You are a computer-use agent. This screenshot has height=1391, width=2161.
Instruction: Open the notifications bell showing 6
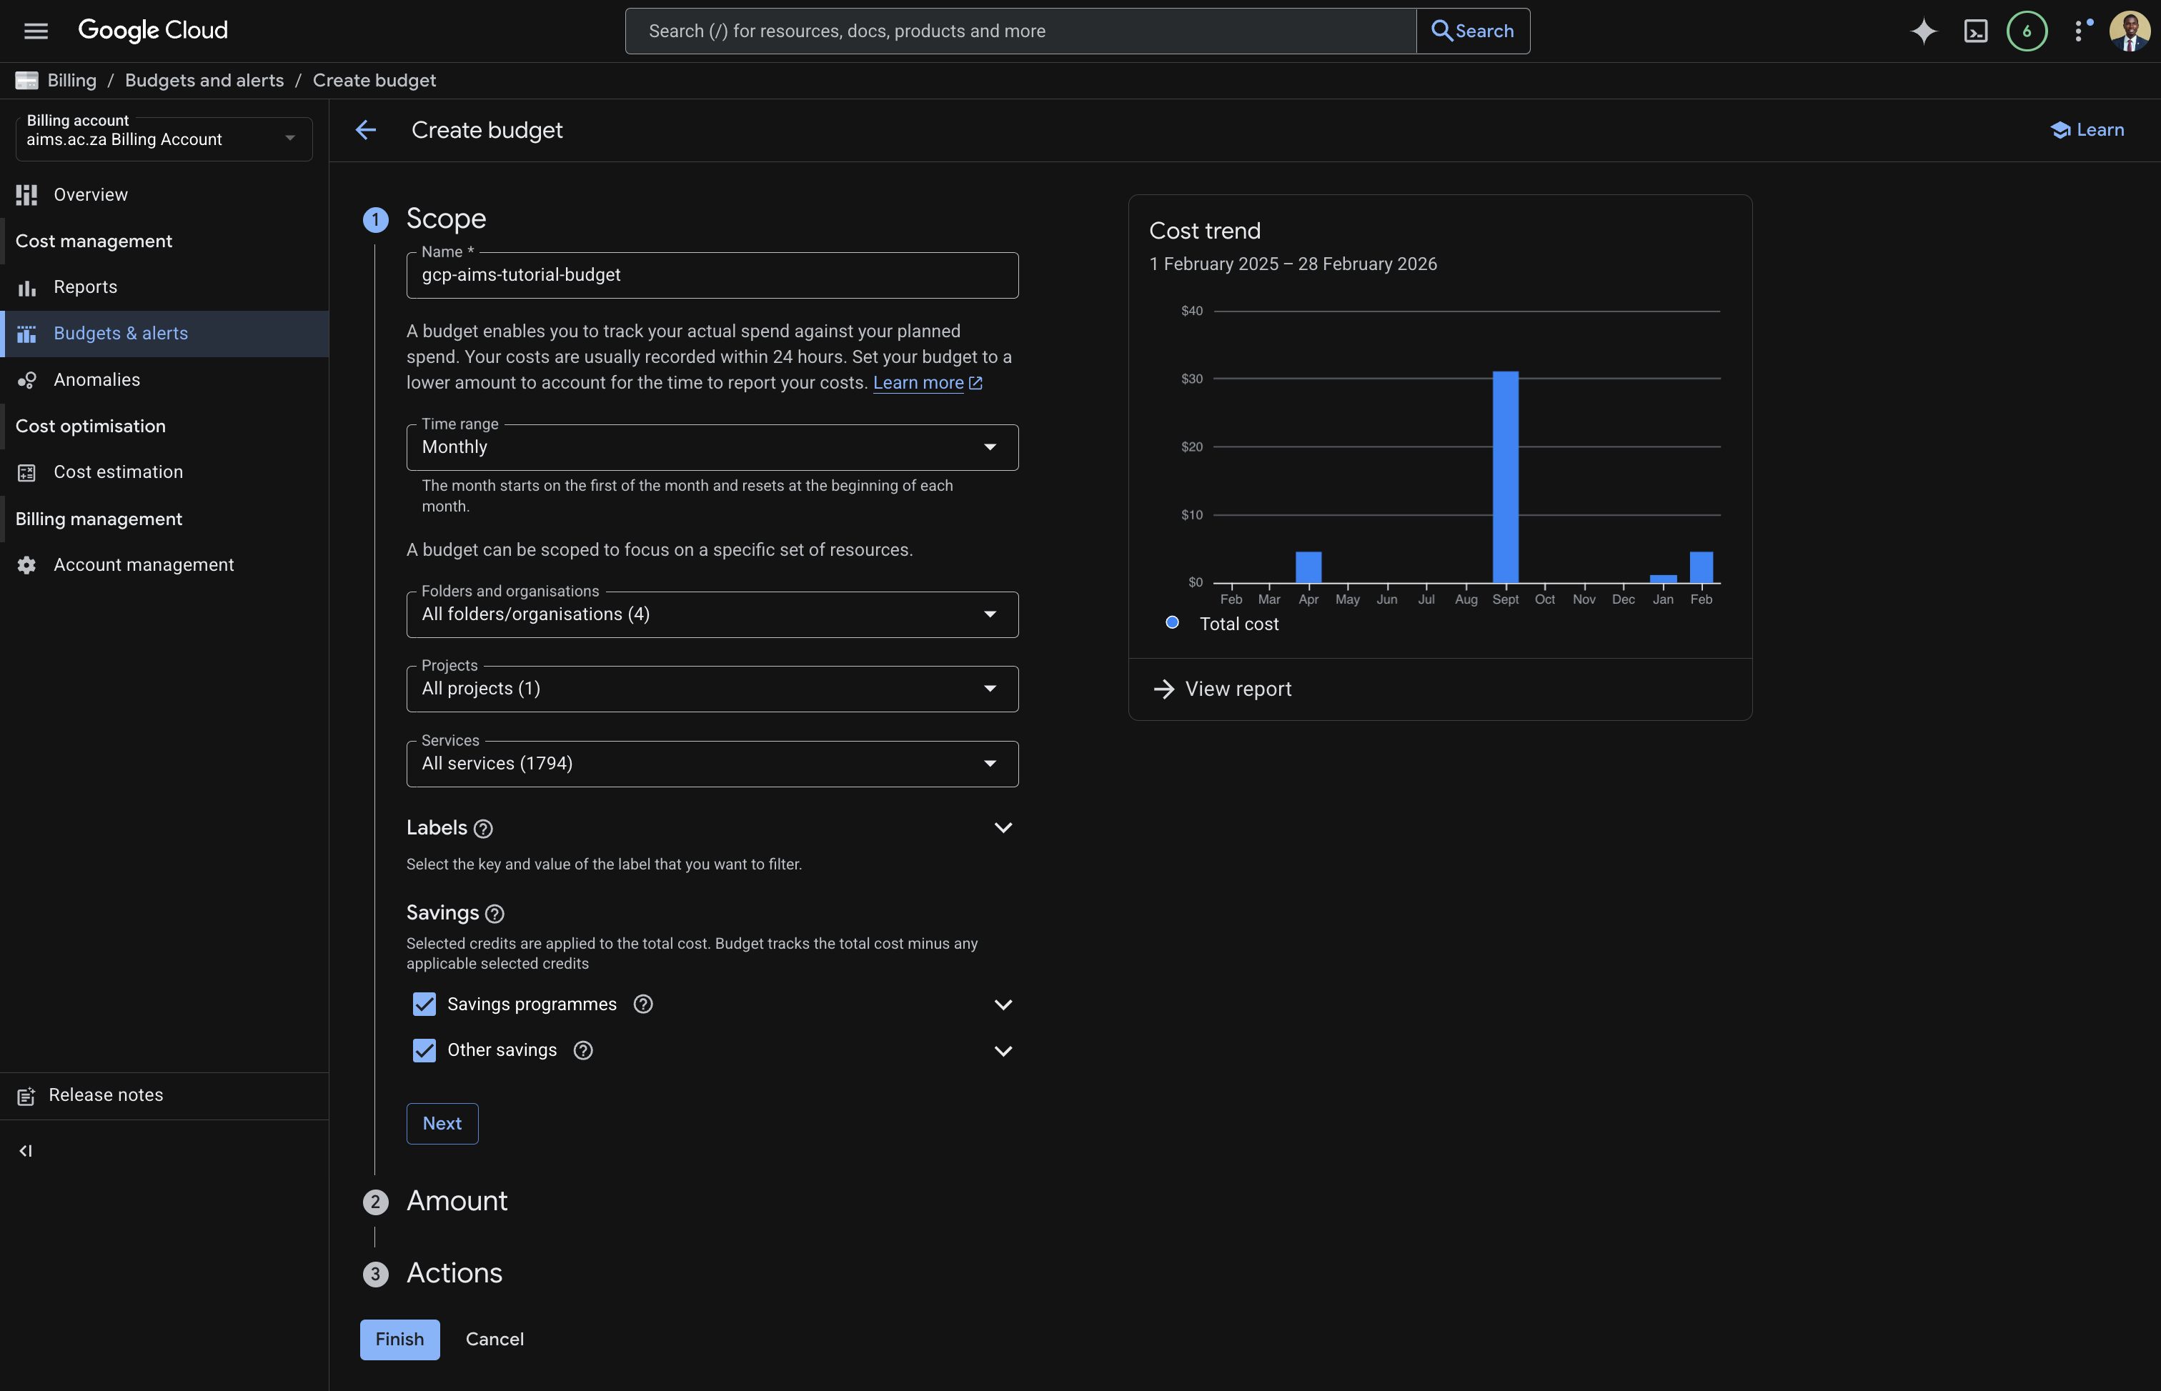(2027, 30)
